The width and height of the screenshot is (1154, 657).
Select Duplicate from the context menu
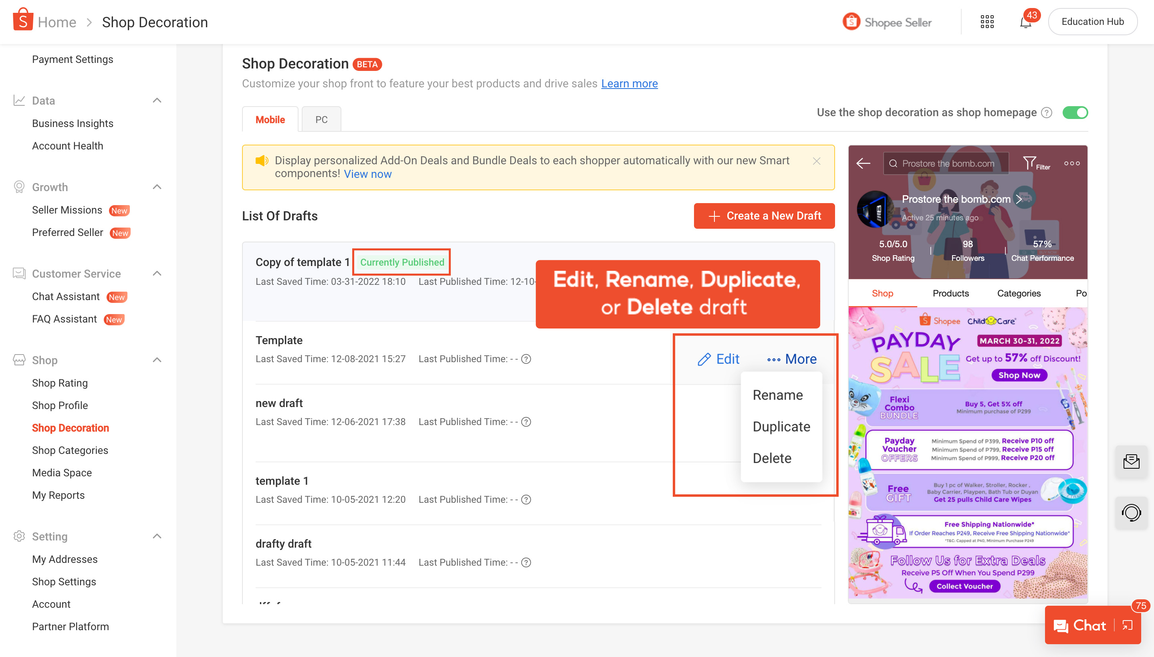tap(781, 426)
